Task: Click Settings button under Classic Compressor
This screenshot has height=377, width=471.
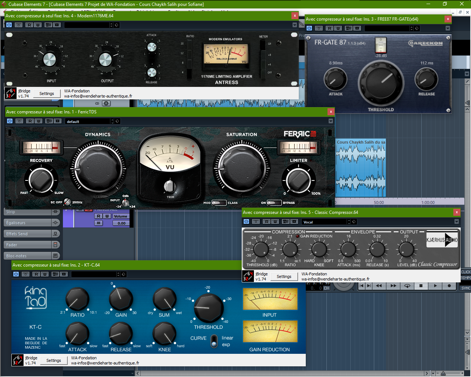Action: click(x=284, y=276)
